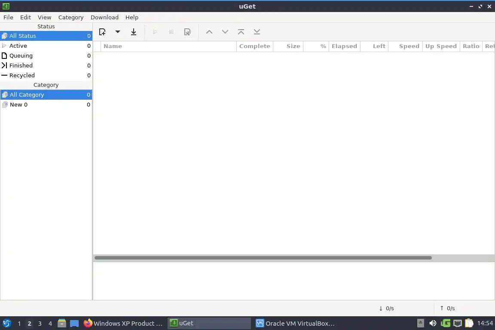Image resolution: width=495 pixels, height=330 pixels.
Task: Click the clock showing 14:54
Action: point(485,324)
